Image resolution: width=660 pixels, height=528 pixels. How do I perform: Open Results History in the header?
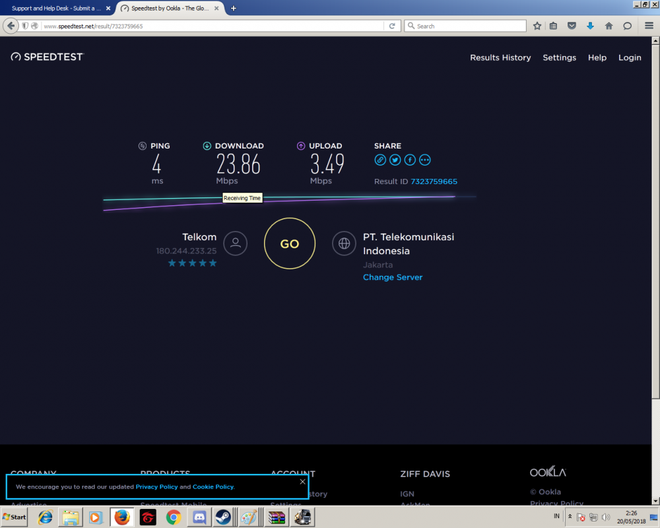(x=500, y=57)
